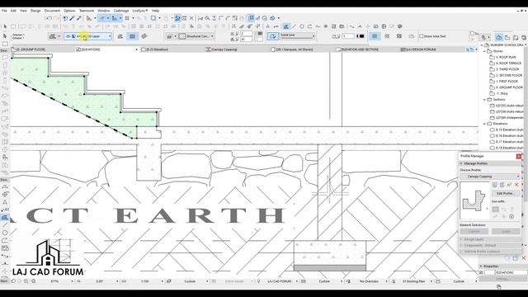Click the rename profile icon in Profile Manager
Screen dimensions: 528x297
coord(509,185)
